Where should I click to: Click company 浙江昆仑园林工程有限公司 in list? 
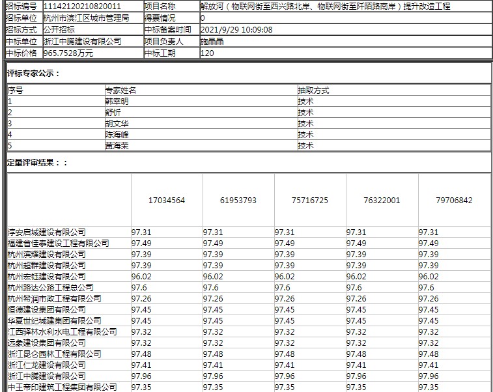tap(54, 354)
